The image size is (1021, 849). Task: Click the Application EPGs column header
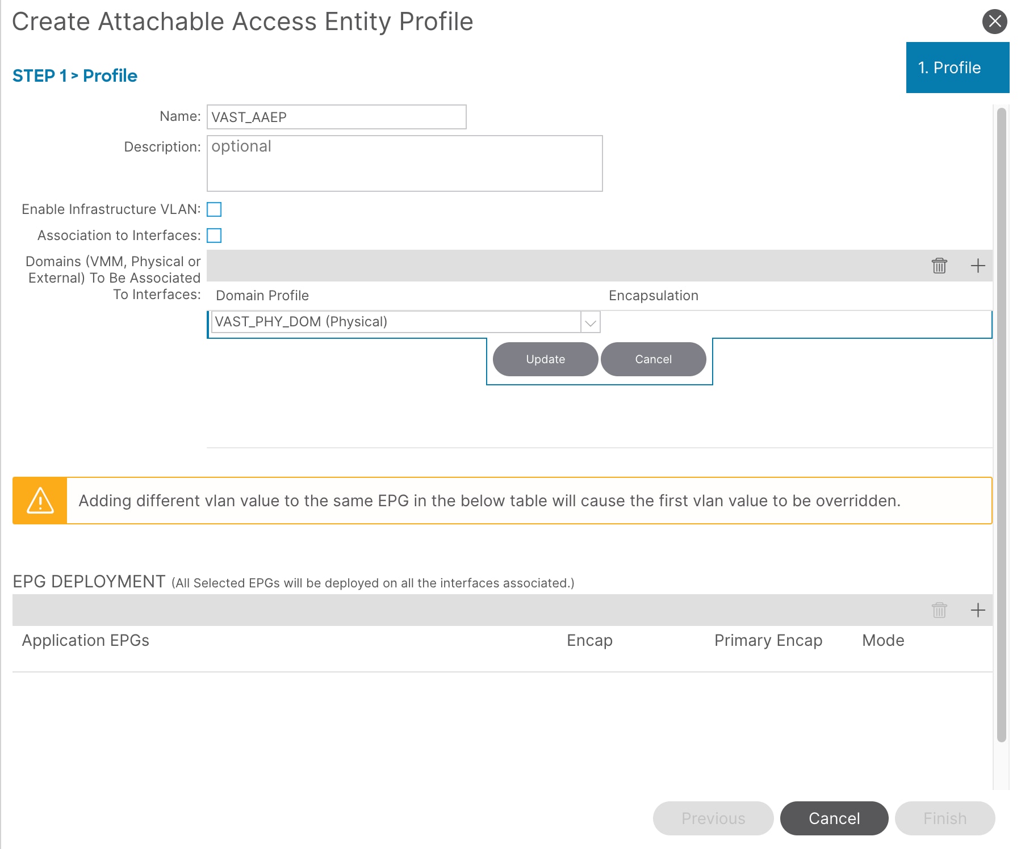86,640
